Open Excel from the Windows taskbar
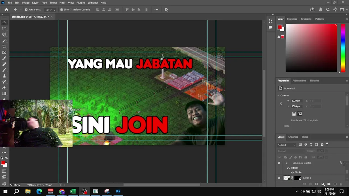 (73, 191)
